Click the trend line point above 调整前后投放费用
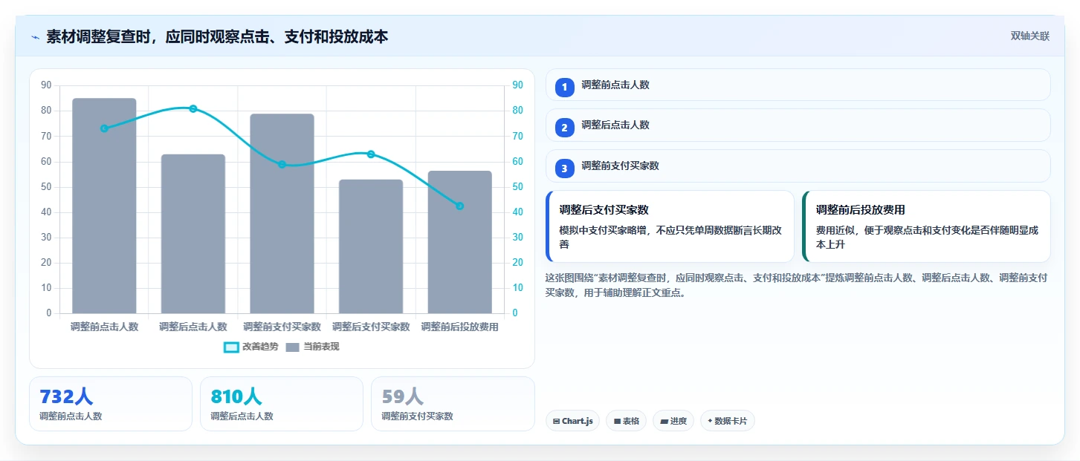Image resolution: width=1080 pixels, height=461 pixels. 459,206
